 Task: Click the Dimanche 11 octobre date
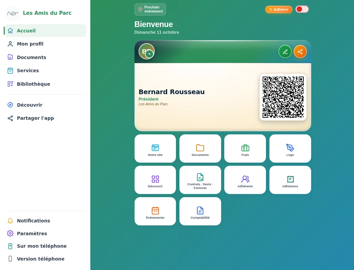tap(157, 32)
